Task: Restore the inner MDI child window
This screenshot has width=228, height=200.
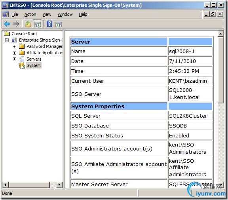Action: 213,14
